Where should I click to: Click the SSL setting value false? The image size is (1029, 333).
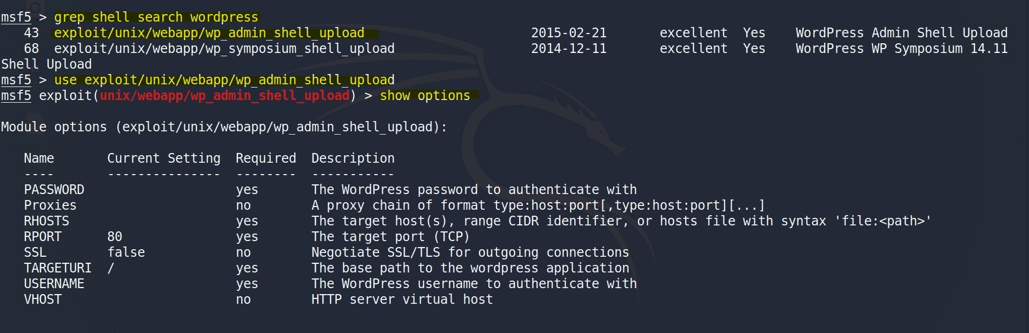pyautogui.click(x=126, y=252)
